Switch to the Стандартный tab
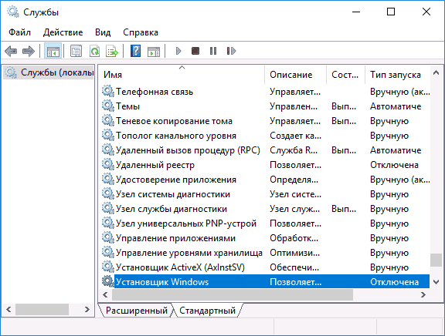The width and height of the screenshot is (445, 336). pyautogui.click(x=208, y=311)
